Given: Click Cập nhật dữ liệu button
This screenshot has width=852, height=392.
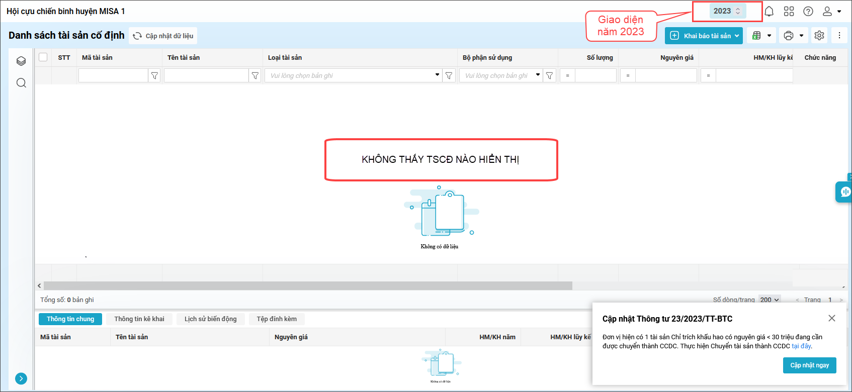Looking at the screenshot, I should point(163,36).
